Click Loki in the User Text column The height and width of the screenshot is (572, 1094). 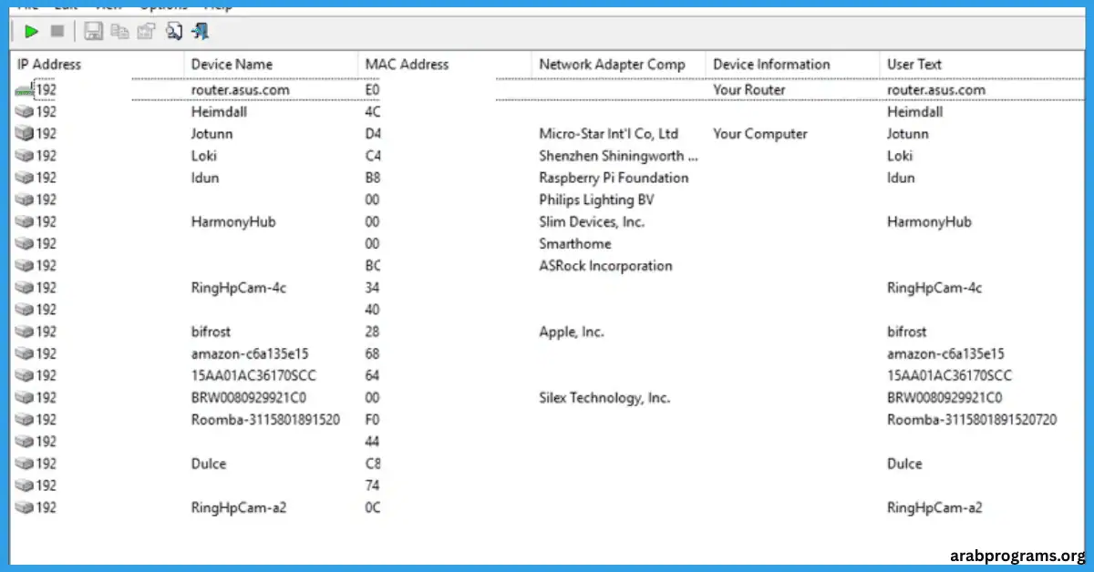coord(901,156)
